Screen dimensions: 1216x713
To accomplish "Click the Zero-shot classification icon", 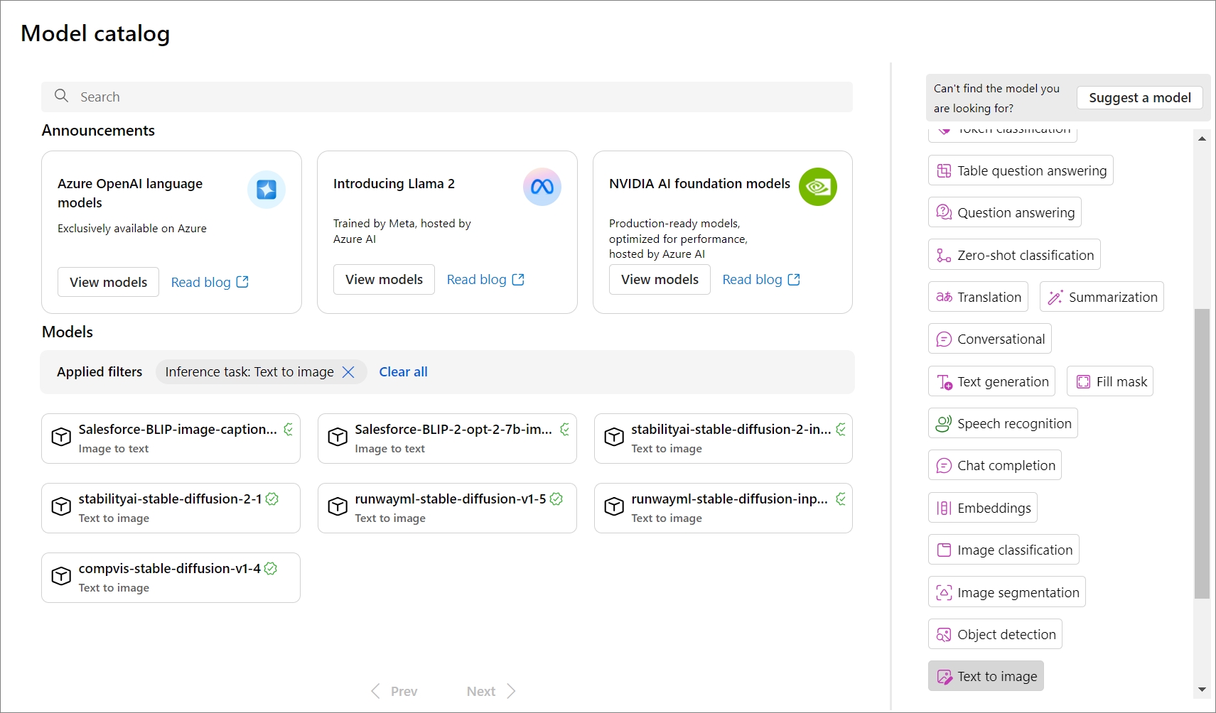I will point(944,255).
